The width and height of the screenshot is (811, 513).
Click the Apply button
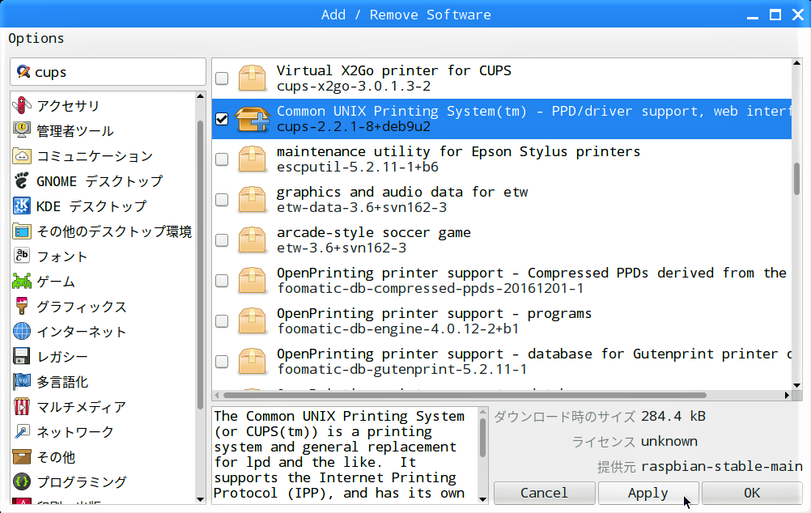coord(648,493)
